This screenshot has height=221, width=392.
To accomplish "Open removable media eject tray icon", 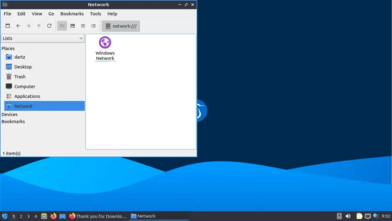I will (339, 216).
